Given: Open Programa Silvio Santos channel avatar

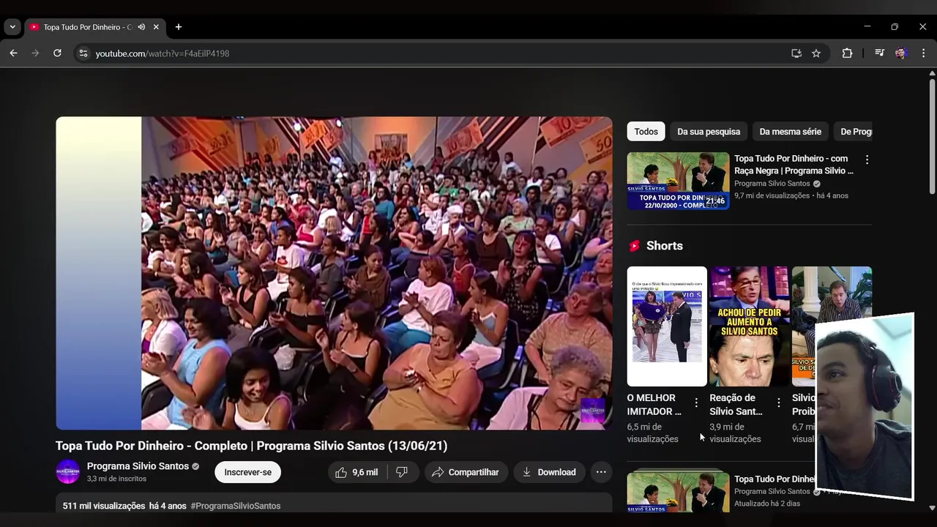Looking at the screenshot, I should coord(68,472).
